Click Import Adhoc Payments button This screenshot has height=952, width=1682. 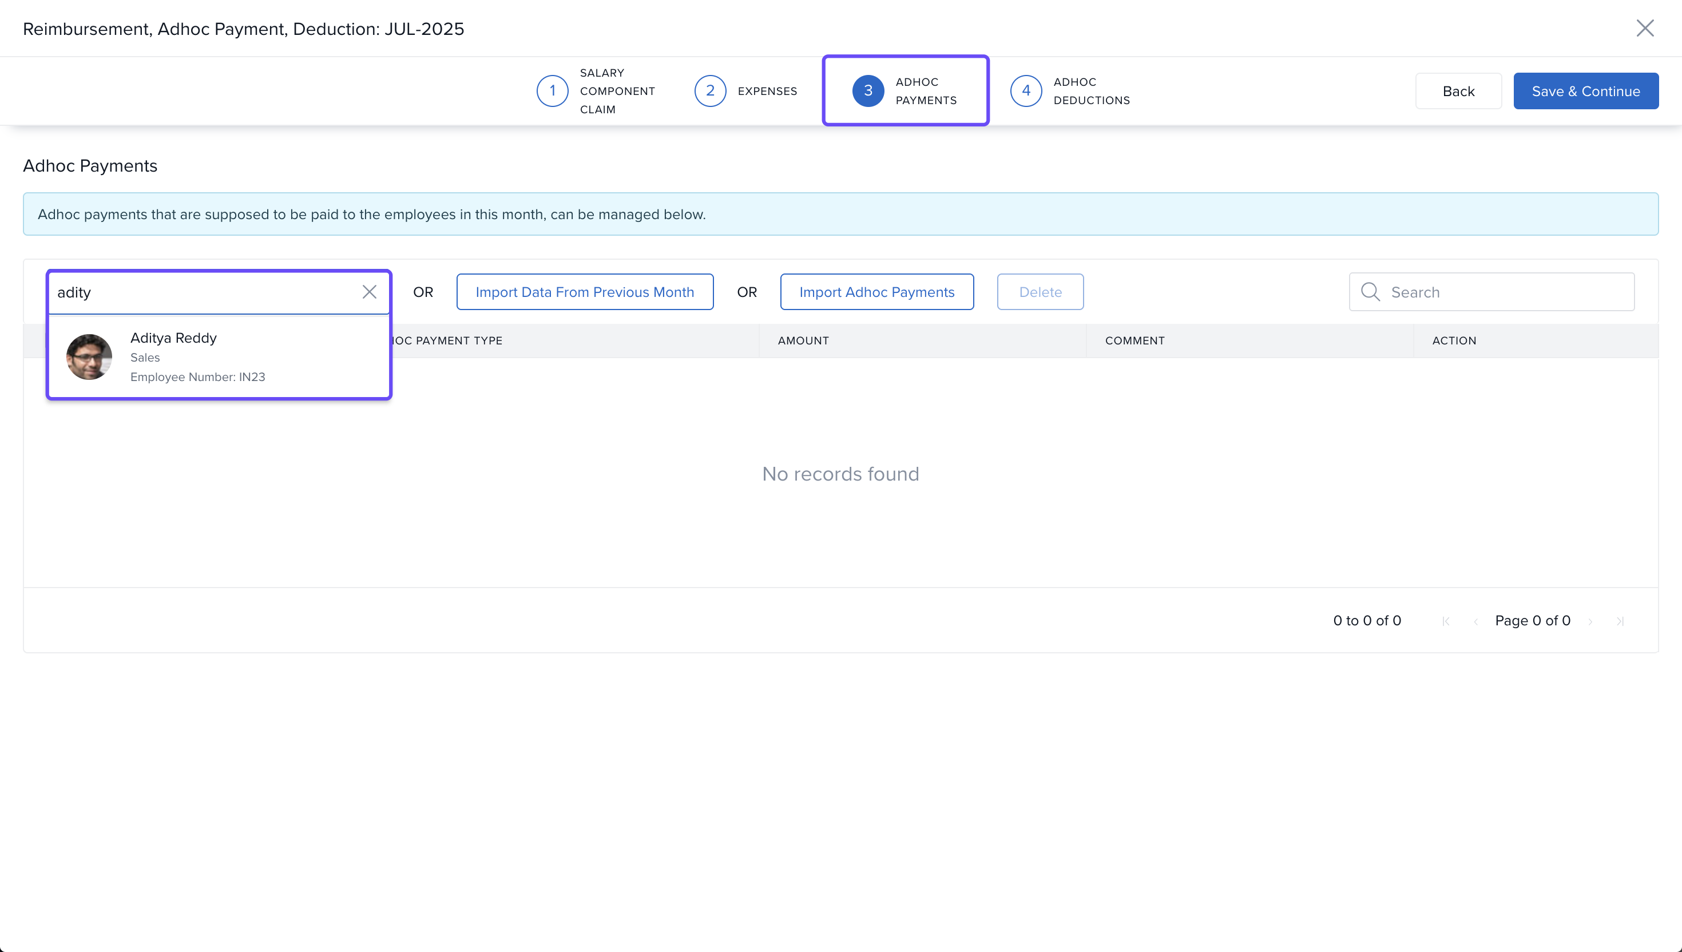click(x=876, y=292)
